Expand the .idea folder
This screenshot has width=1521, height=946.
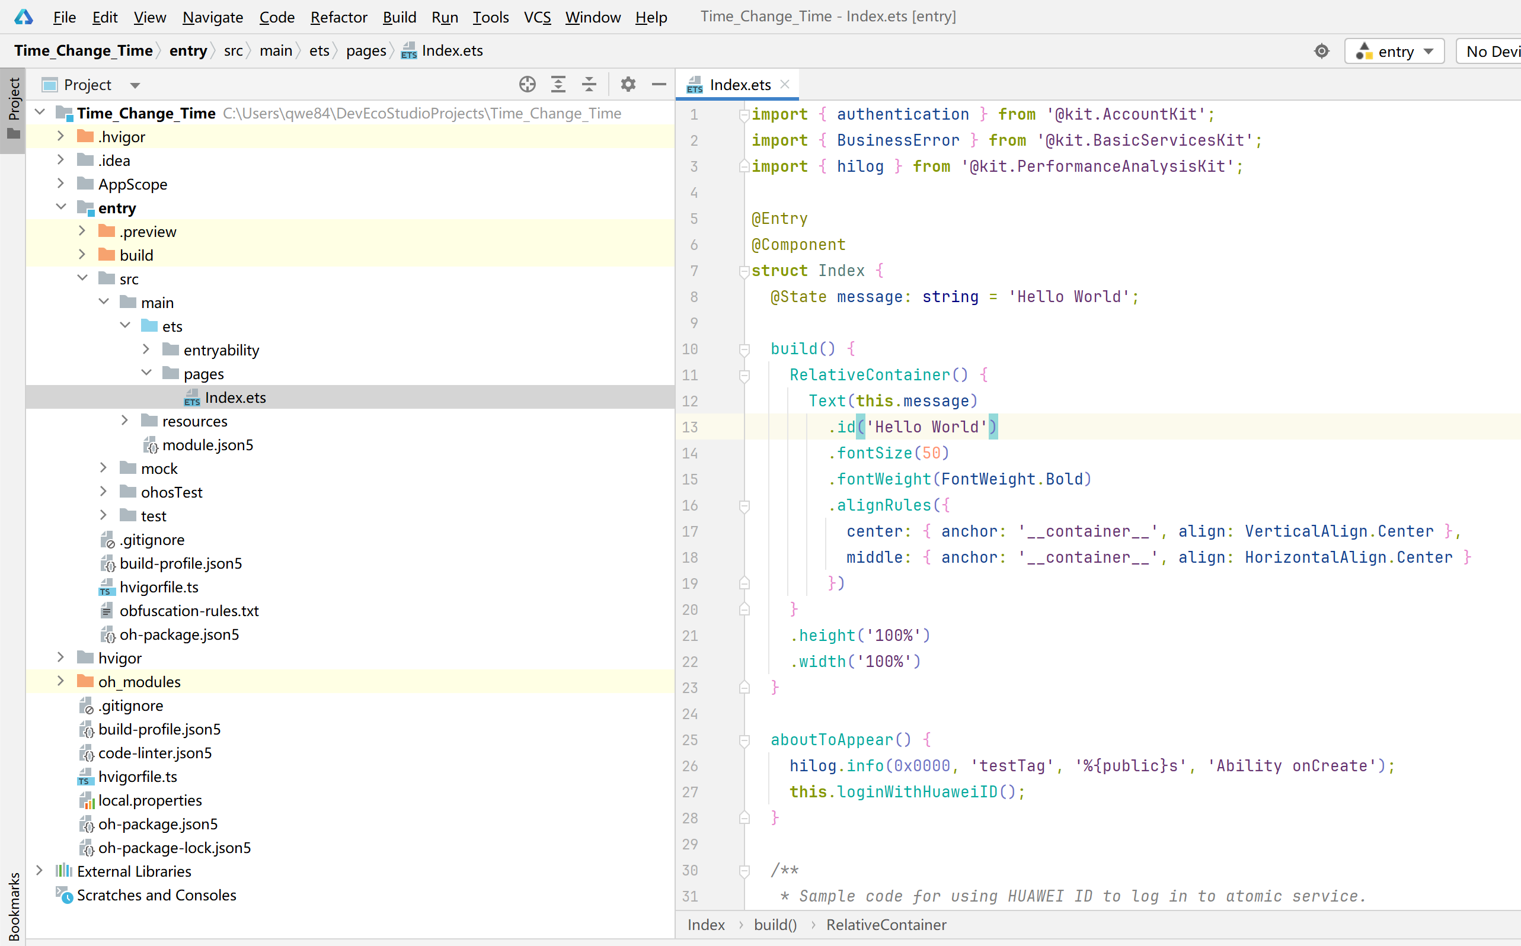click(60, 160)
